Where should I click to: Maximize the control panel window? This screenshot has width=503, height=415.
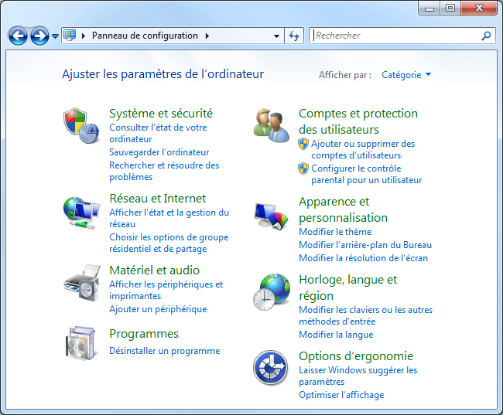[450, 8]
